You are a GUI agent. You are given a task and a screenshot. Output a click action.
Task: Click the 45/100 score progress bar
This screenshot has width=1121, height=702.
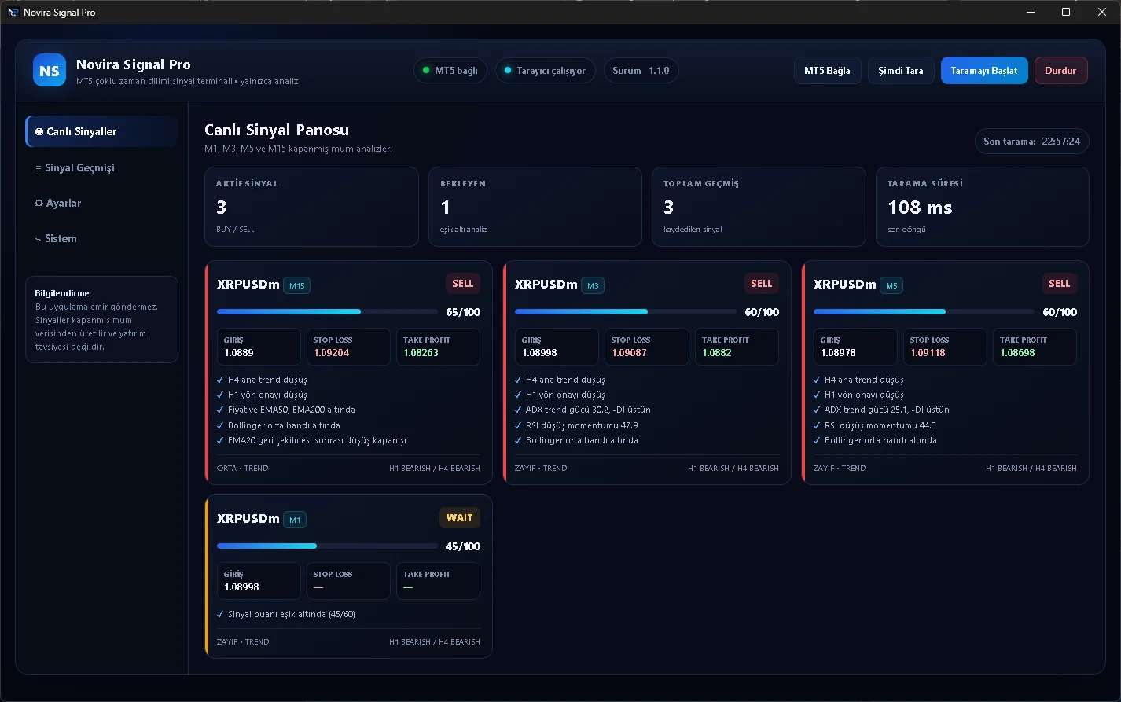(327, 546)
